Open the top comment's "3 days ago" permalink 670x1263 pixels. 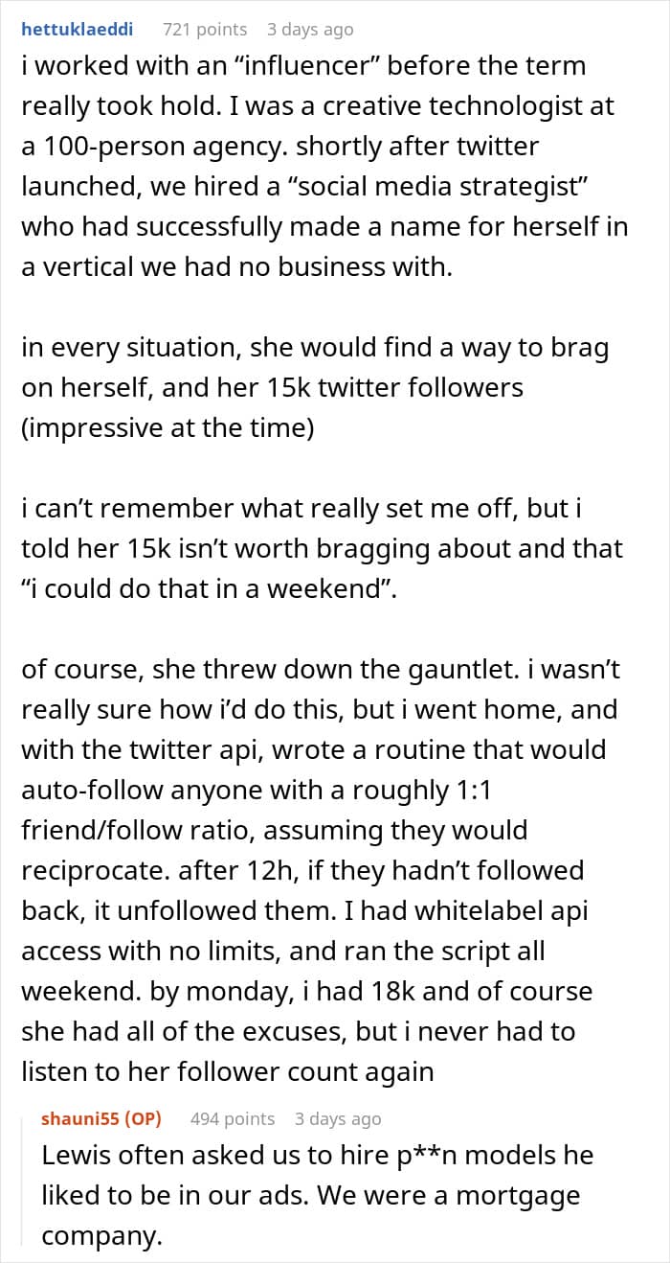(x=310, y=30)
